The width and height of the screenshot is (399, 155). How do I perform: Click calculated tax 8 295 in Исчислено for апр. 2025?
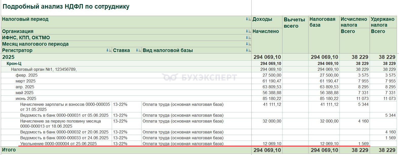point(363,87)
